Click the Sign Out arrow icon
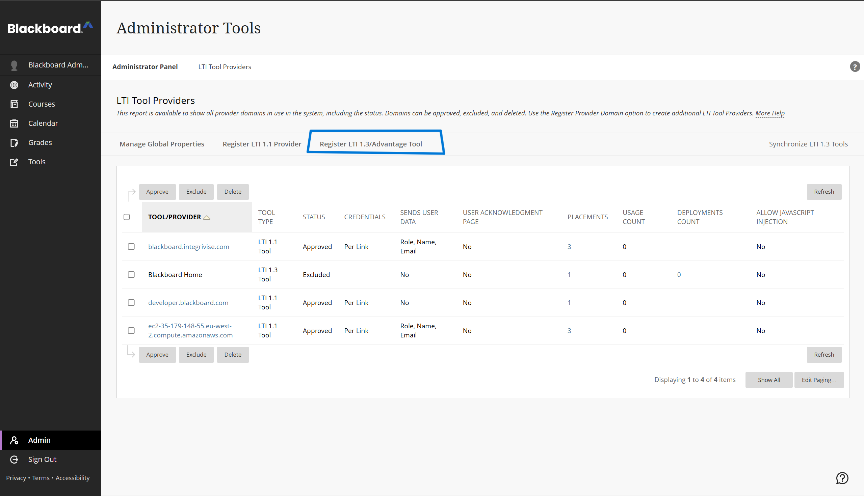864x496 pixels. point(14,460)
